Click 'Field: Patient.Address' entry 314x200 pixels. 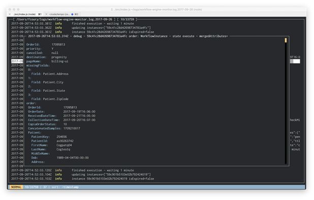(x=50, y=74)
